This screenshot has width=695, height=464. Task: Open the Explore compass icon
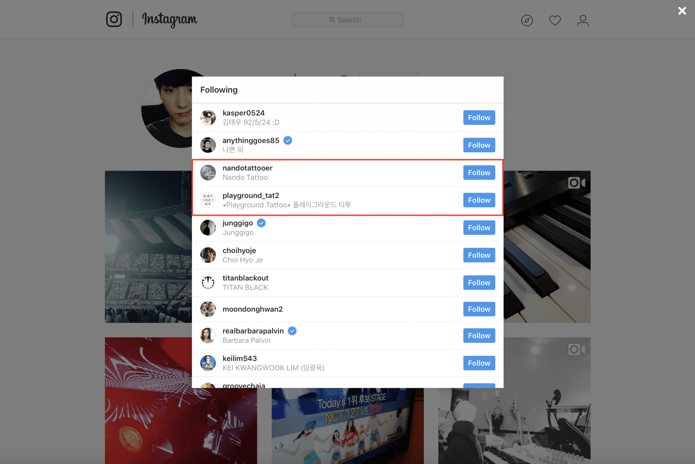point(527,20)
